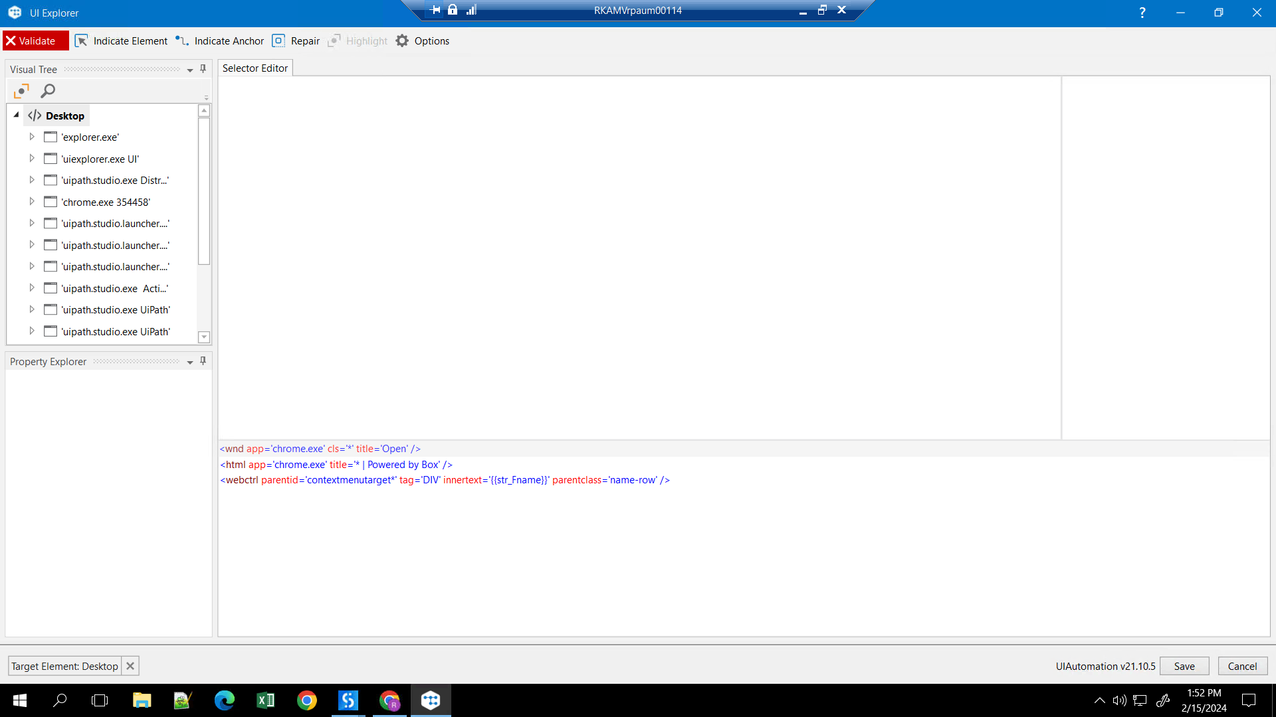Click the Indicate Anchor tool
This screenshot has height=717, width=1276.
point(220,41)
